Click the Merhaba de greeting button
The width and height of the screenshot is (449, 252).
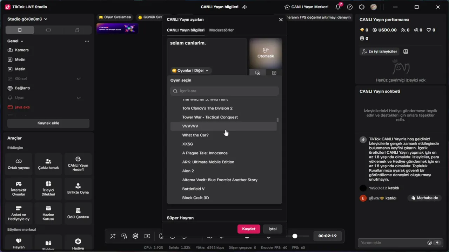[425, 198]
